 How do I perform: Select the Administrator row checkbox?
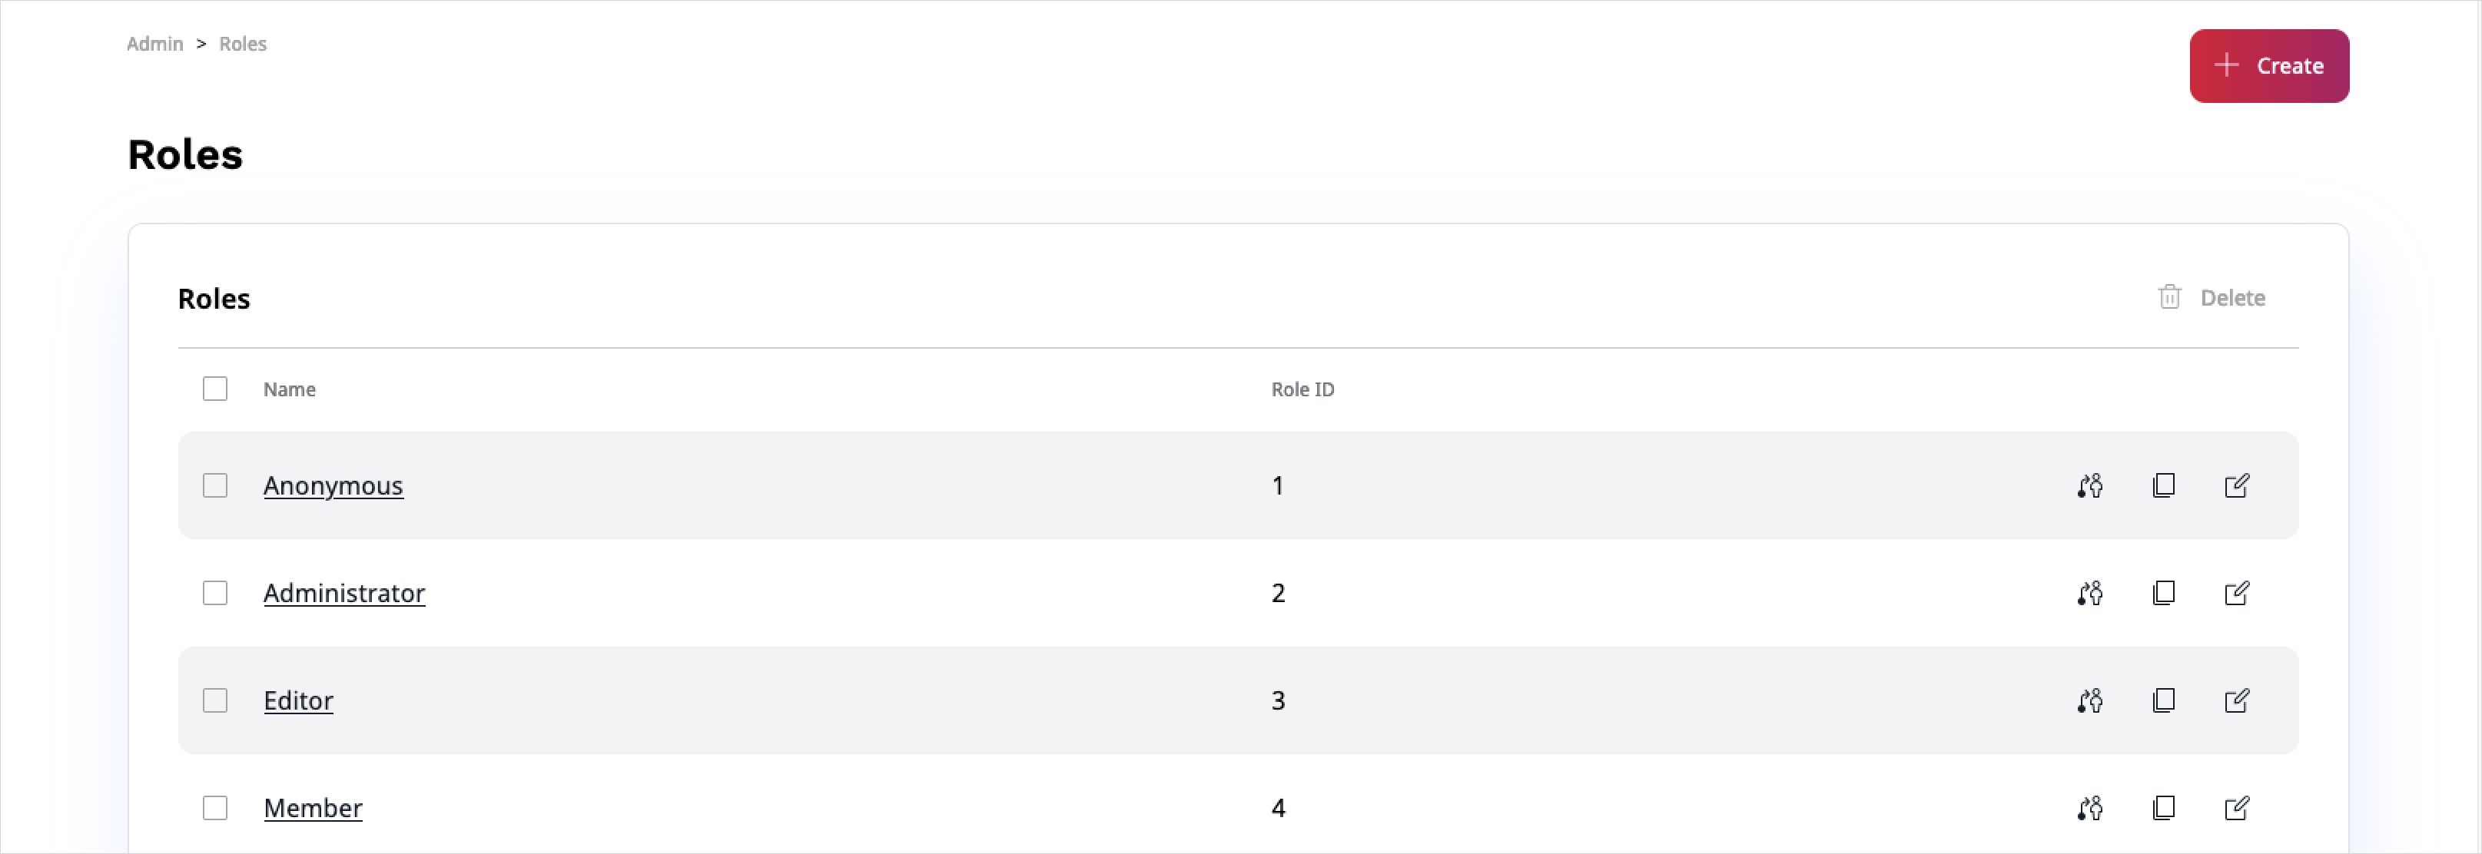215,593
